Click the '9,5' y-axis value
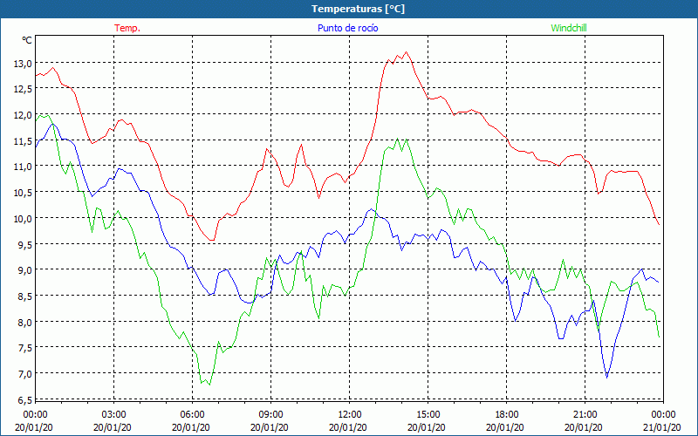698x436 pixels. click(x=25, y=244)
